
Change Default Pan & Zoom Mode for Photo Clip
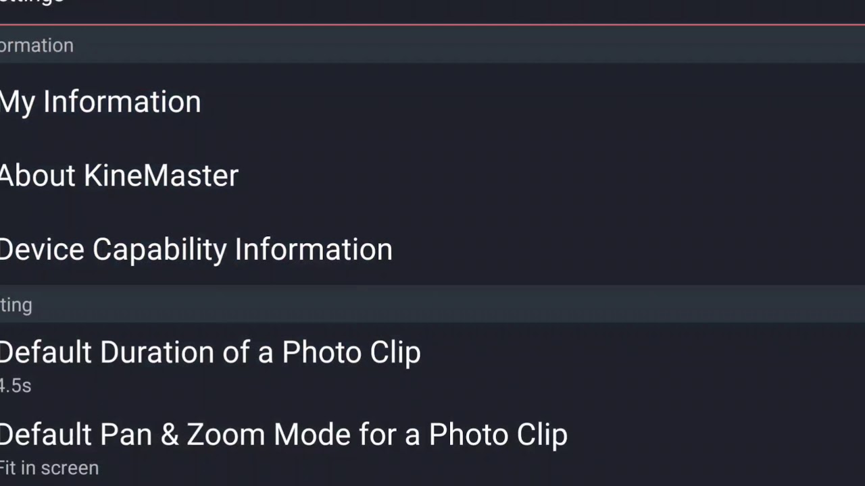pyautogui.click(x=432, y=446)
